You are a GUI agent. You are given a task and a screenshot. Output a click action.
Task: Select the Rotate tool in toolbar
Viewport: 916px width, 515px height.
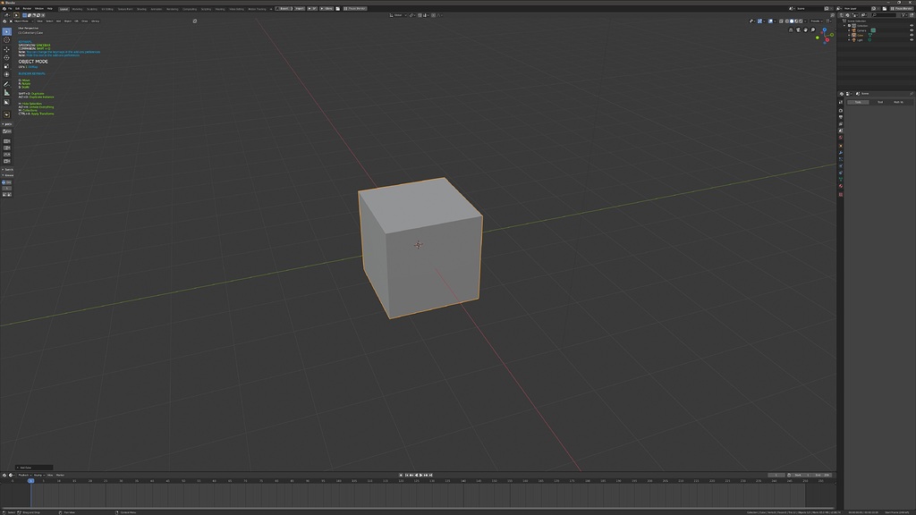click(6, 58)
